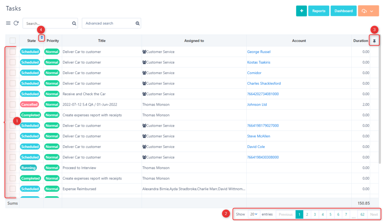Click the magnifier icon in the search box
The image size is (383, 221).
[74, 23]
